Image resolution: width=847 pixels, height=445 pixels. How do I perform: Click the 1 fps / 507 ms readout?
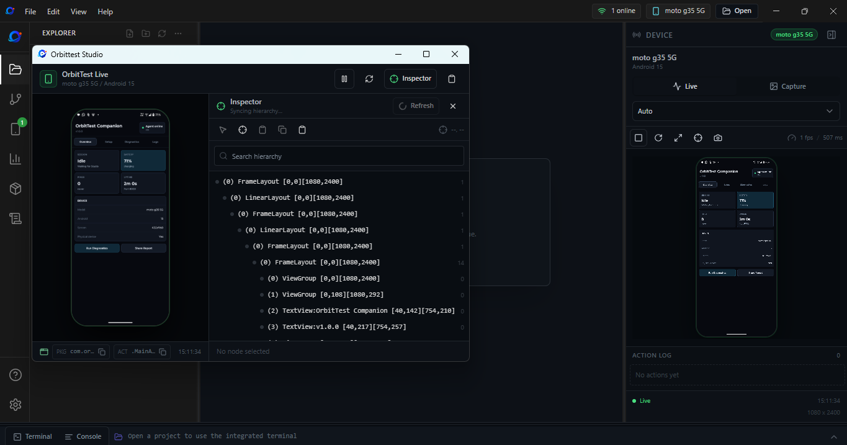(815, 138)
